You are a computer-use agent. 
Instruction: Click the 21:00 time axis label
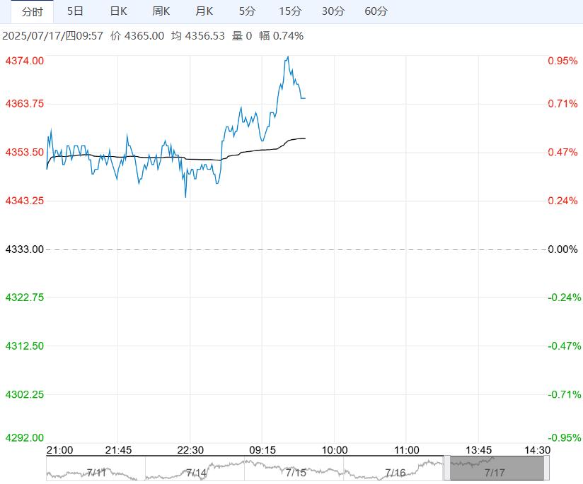tap(59, 450)
